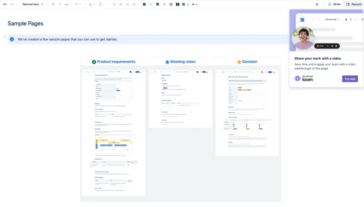
Task: Mention a teammate with the @ icon
Action: pyautogui.click(x=164, y=4)
